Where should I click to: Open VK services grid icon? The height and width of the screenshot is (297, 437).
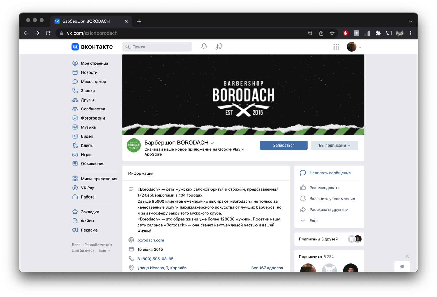click(x=336, y=47)
